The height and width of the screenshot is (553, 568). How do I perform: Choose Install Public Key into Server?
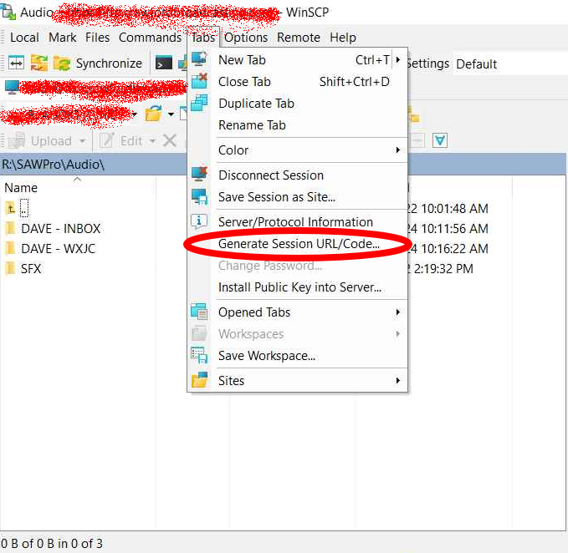297,287
